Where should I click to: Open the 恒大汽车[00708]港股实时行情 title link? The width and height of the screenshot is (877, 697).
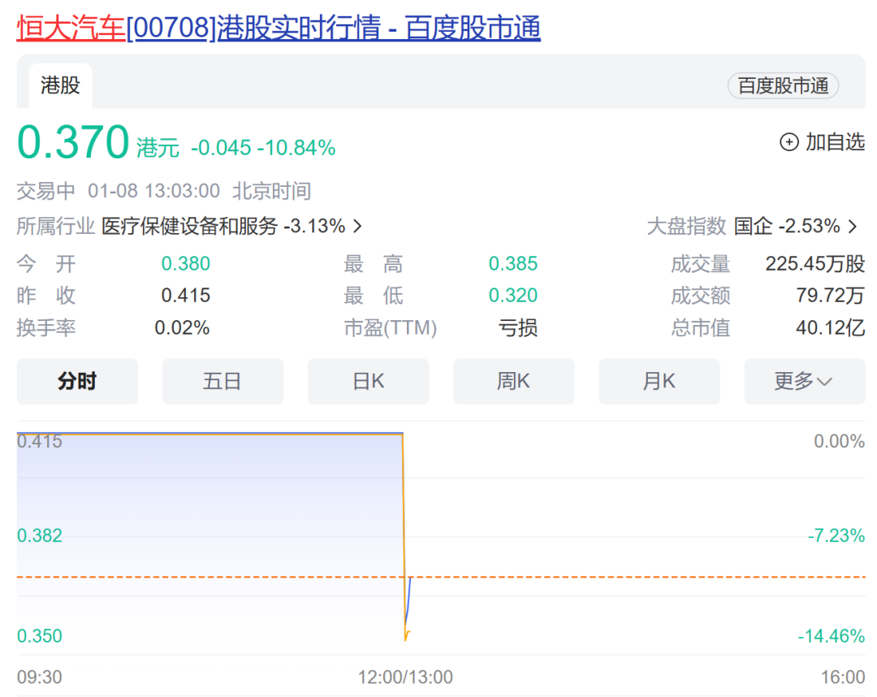click(x=279, y=28)
